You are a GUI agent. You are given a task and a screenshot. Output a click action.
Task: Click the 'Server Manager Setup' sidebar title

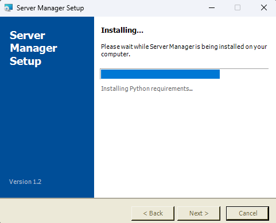tap(33, 48)
